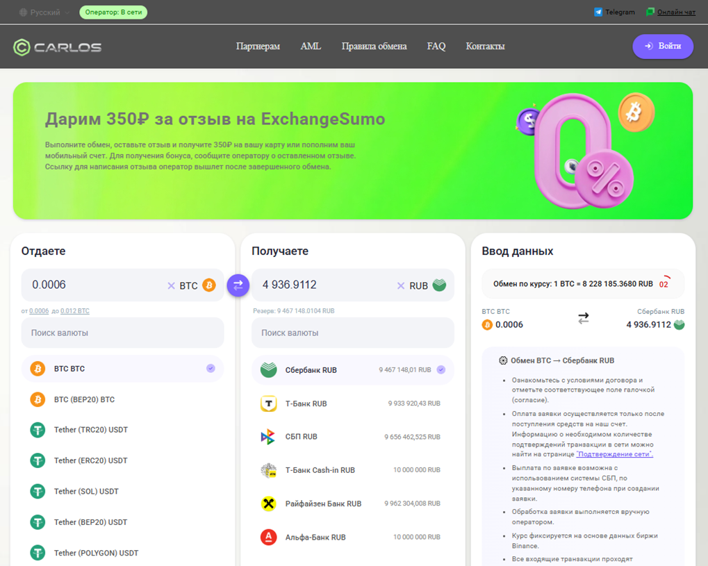Choose Т-Банк RUB as receive method
The height and width of the screenshot is (566, 708).
[353, 403]
